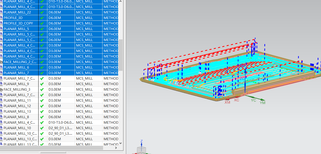The height and width of the screenshot is (154, 321).
Task: Click D3.0EM tool cell of PLANAR_MILL_6
Action: click(61, 67)
